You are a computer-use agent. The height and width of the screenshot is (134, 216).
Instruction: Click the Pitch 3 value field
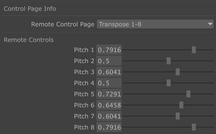[x=109, y=72]
